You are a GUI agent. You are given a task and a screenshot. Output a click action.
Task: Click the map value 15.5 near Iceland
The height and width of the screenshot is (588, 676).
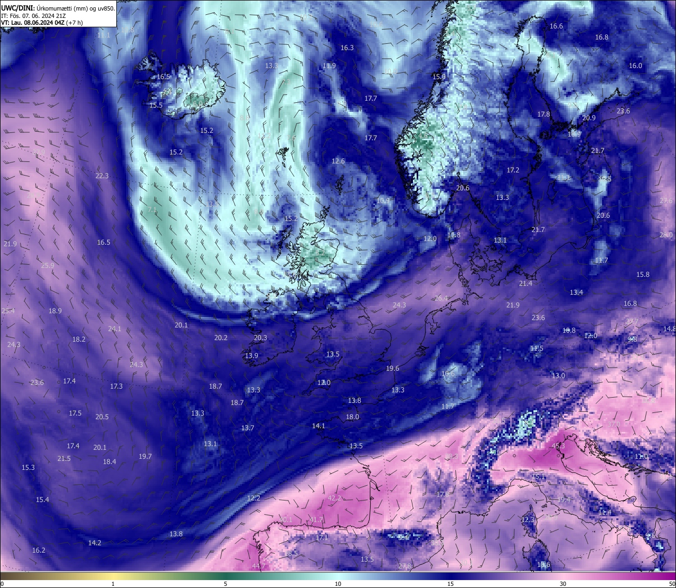[156, 105]
